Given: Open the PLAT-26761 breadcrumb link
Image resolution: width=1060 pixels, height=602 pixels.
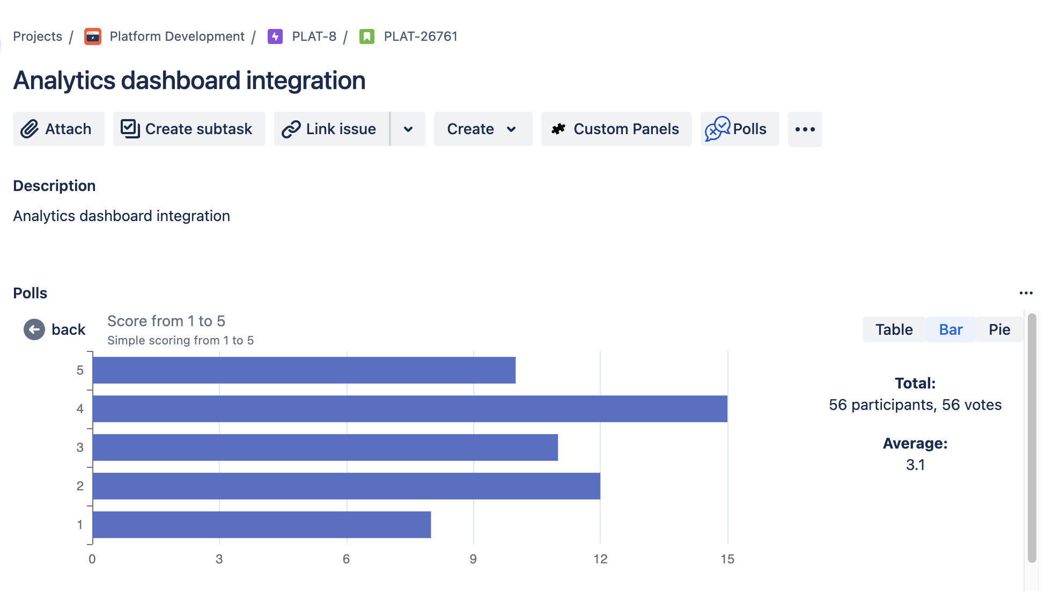Looking at the screenshot, I should pyautogui.click(x=420, y=36).
